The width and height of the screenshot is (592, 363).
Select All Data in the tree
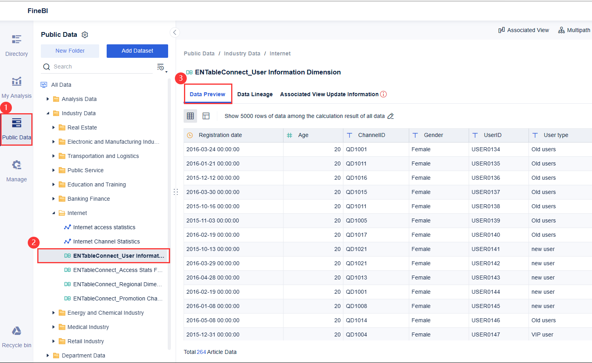[61, 85]
